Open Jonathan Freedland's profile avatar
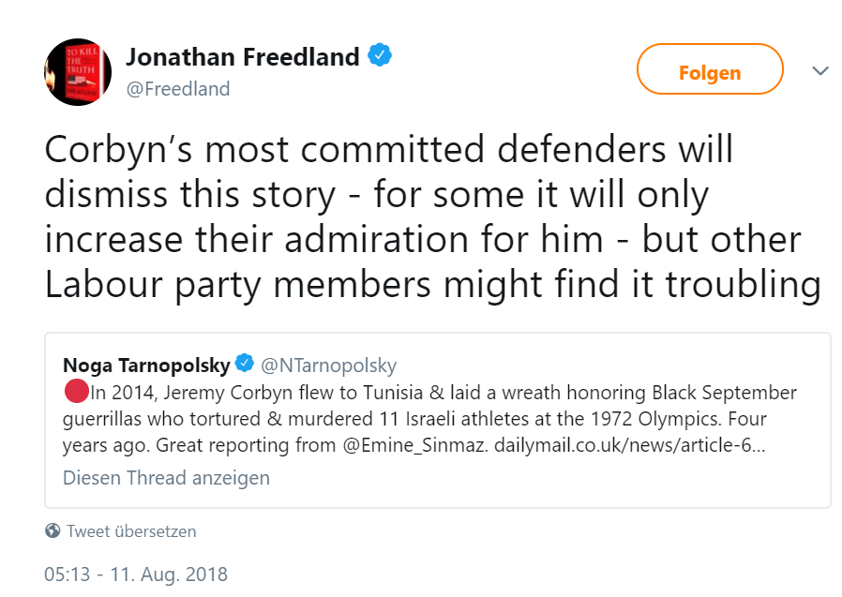 (x=78, y=72)
